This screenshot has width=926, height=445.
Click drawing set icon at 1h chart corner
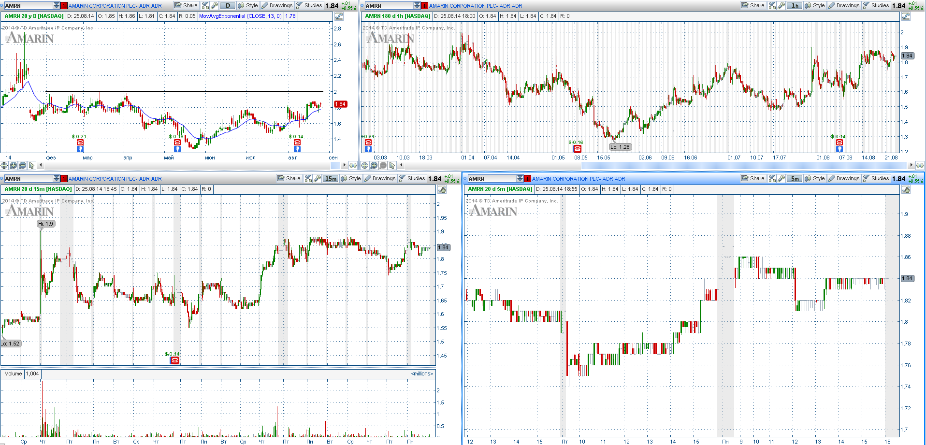[906, 16]
